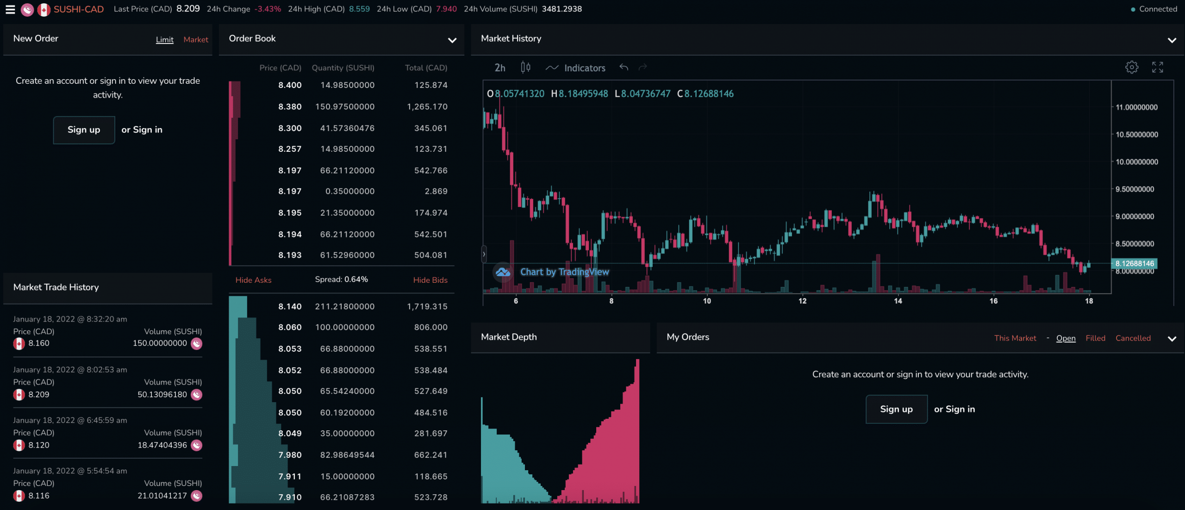Click the Connected status indicator
Screen dimensions: 1185x510
coord(1154,9)
